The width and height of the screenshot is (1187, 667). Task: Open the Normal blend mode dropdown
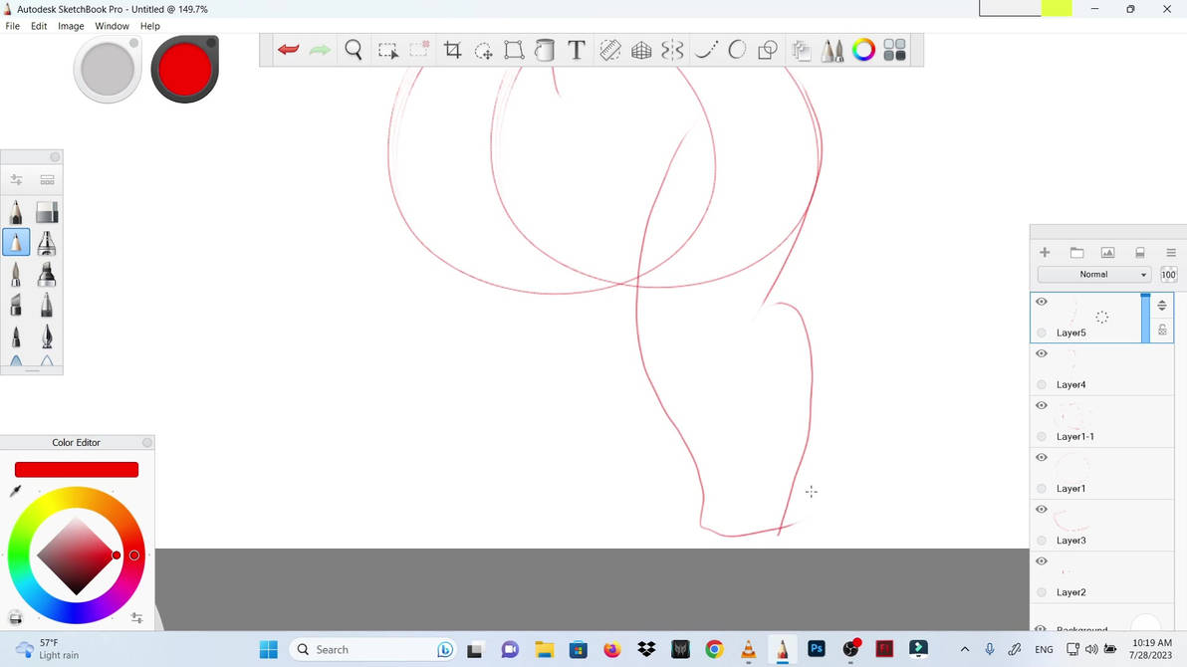[x=1093, y=274]
